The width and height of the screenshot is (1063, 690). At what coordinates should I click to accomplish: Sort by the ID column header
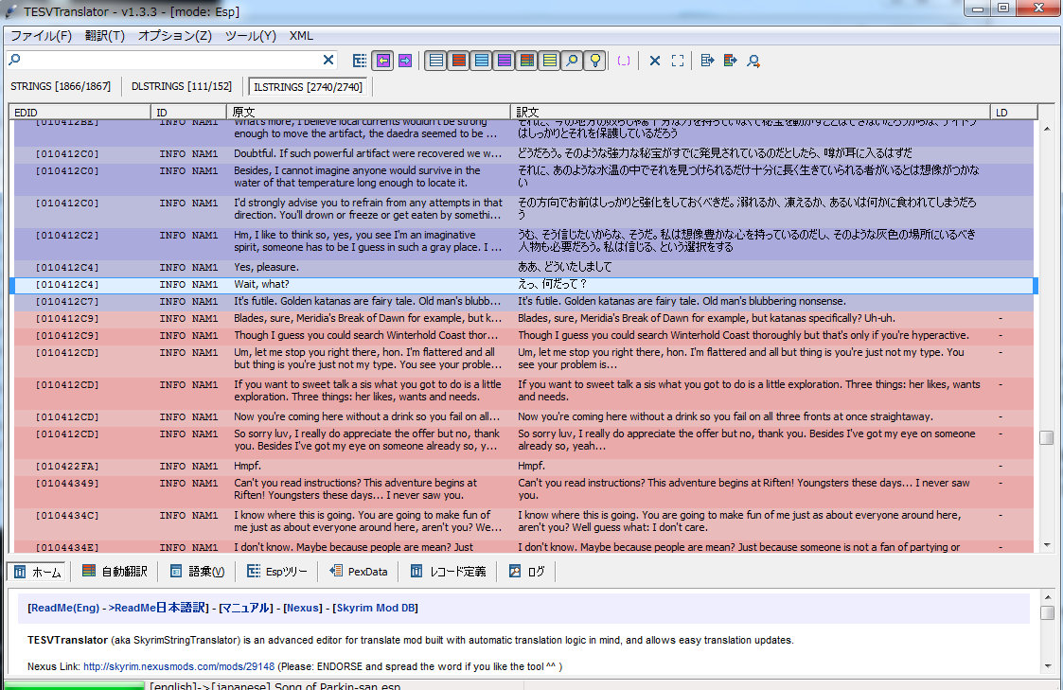[x=188, y=113]
